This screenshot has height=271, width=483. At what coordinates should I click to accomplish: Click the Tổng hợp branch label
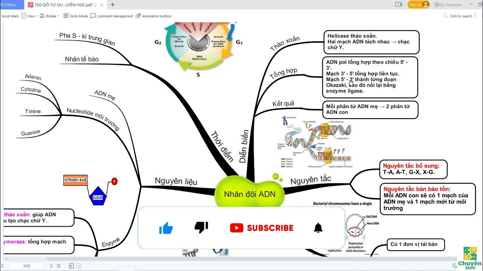(x=283, y=73)
